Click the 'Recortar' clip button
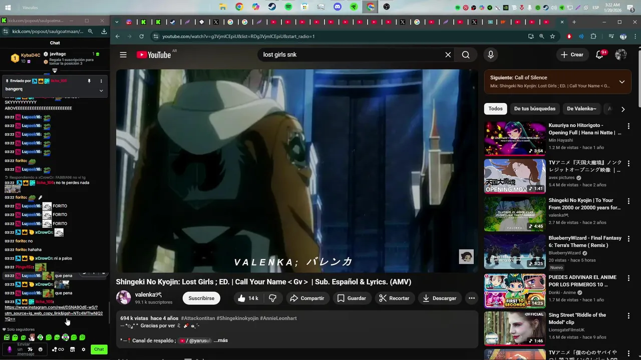641x360 pixels. (394, 298)
